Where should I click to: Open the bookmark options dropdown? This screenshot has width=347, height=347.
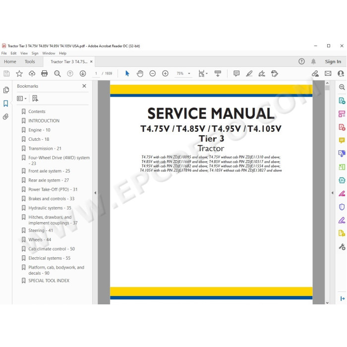click(22, 98)
